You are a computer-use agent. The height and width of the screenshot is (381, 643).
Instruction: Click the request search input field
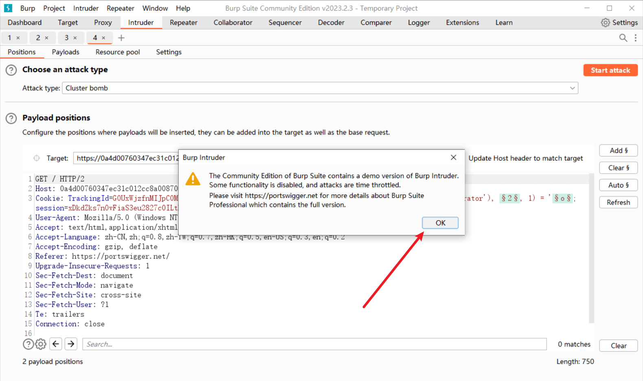point(314,344)
